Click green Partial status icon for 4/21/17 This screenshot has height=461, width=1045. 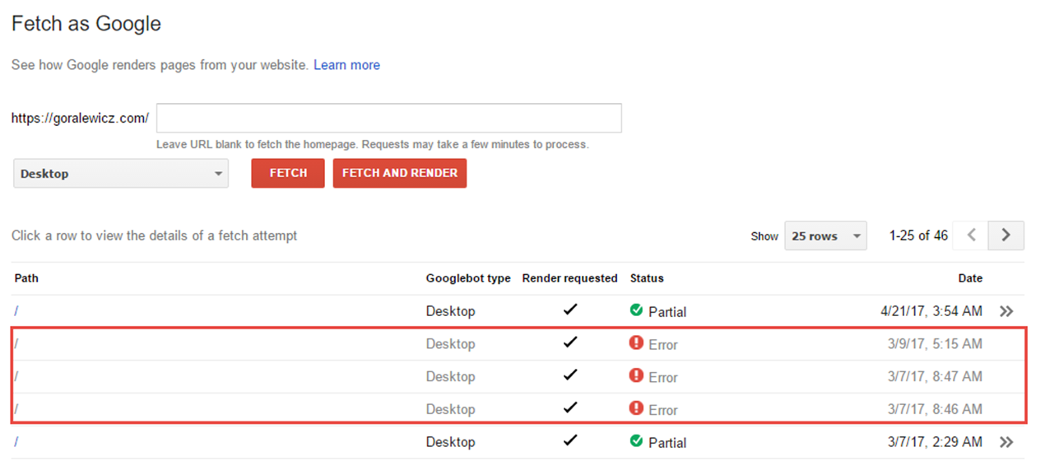[636, 310]
